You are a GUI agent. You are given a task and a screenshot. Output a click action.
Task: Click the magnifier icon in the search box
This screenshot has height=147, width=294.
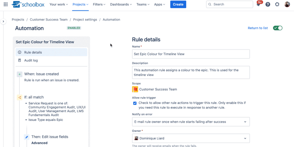click(210, 4)
